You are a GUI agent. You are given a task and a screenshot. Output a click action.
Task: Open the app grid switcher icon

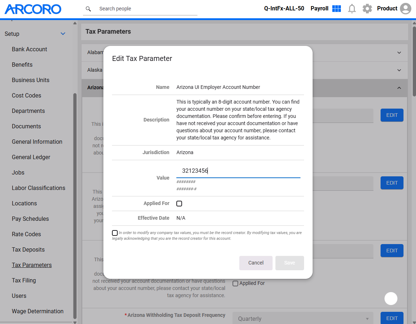pyautogui.click(x=336, y=9)
